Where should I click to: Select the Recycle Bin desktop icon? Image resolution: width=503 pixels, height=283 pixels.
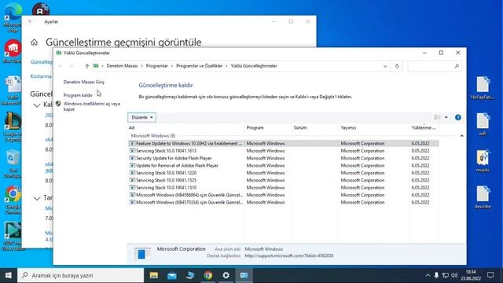click(13, 164)
